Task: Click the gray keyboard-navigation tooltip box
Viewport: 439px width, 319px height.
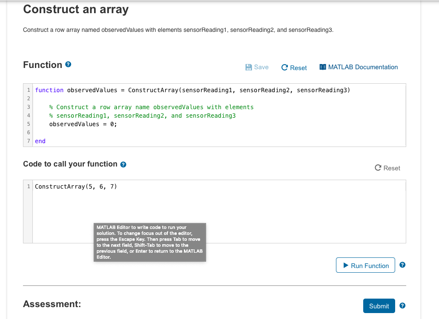Action: (149, 242)
